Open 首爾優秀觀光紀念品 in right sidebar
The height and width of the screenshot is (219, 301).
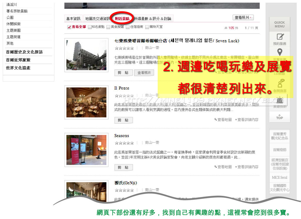pos(280,136)
